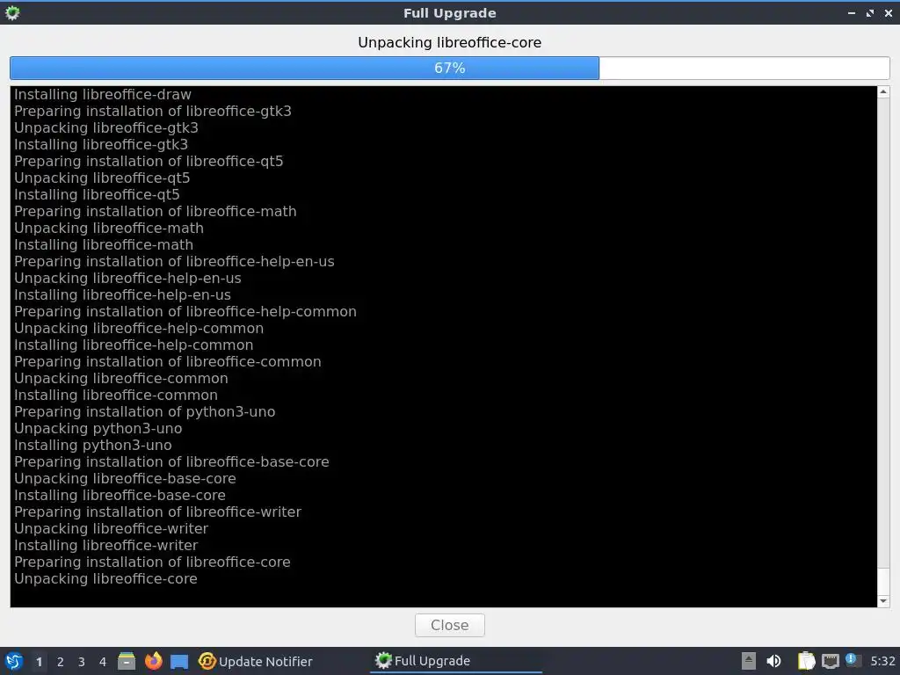Switch to workspace 1
Screen dimensions: 900x675
[x=39, y=662]
